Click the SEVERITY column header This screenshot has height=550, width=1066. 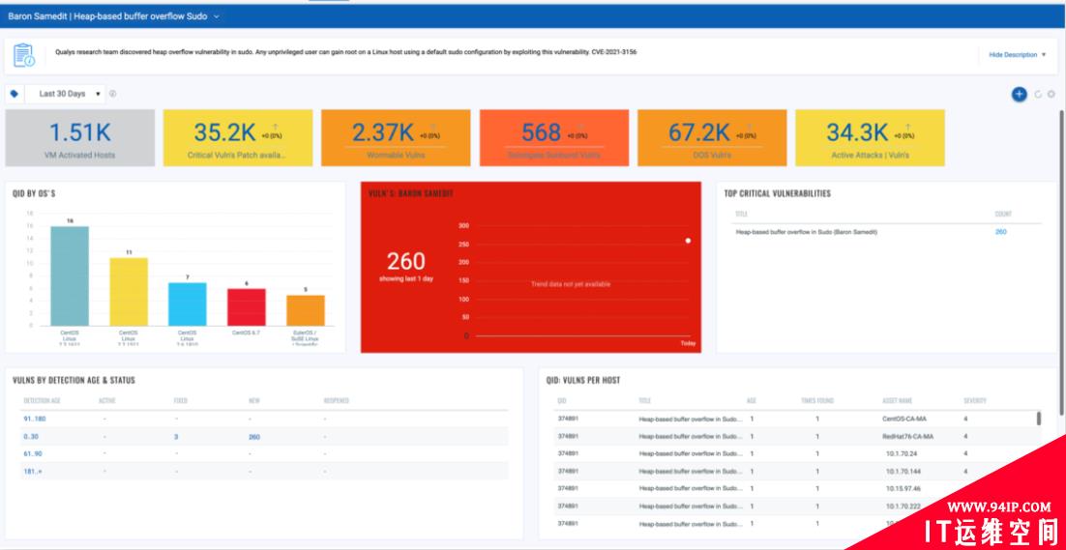pos(975,400)
